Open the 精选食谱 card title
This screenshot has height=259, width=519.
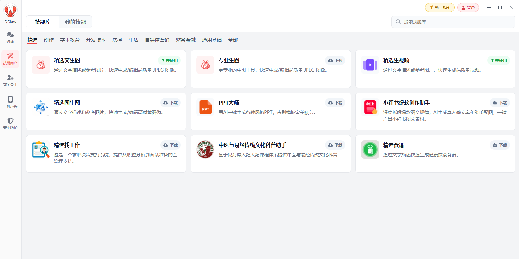click(x=394, y=145)
